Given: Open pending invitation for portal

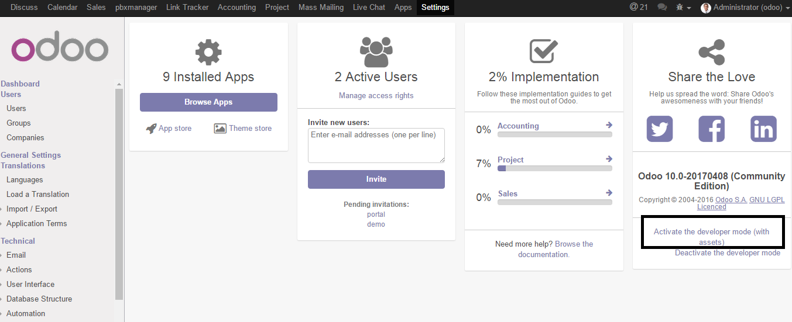Looking at the screenshot, I should 376,214.
